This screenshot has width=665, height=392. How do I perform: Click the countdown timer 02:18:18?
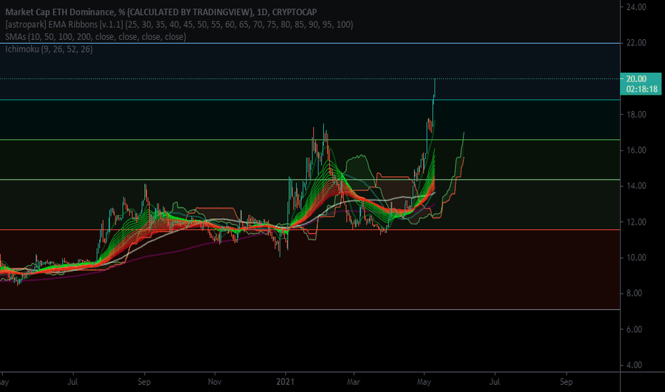[642, 89]
